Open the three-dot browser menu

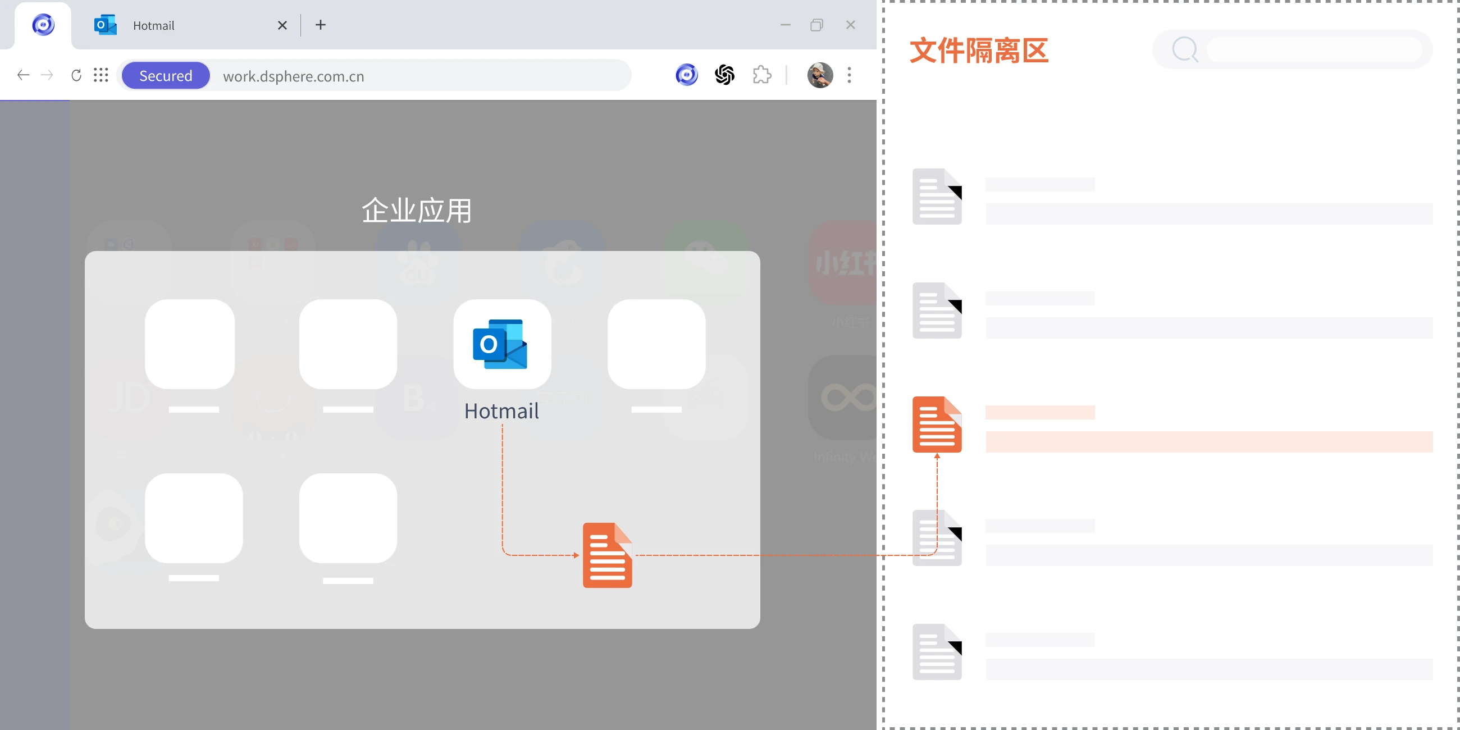click(849, 75)
